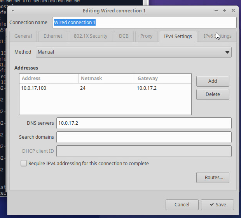Viewport: 241px width, 218px height.
Task: Minimize the Editing Wired connection 1 window
Action: [x=217, y=10]
